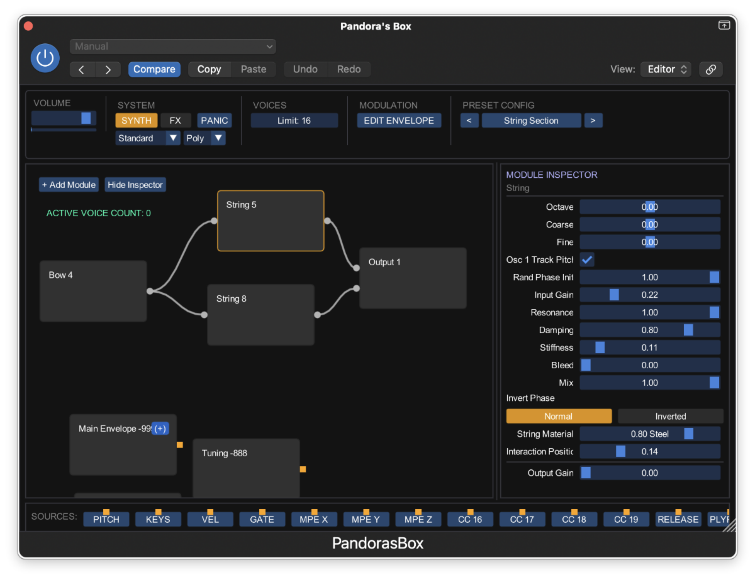Select the GATE source
Viewport: 755px width, 580px height.
(x=262, y=519)
